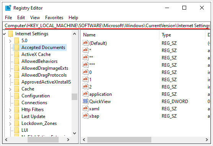Click the ActiveX Cache folder icon
This screenshot has height=146, width=213.
(16, 54)
